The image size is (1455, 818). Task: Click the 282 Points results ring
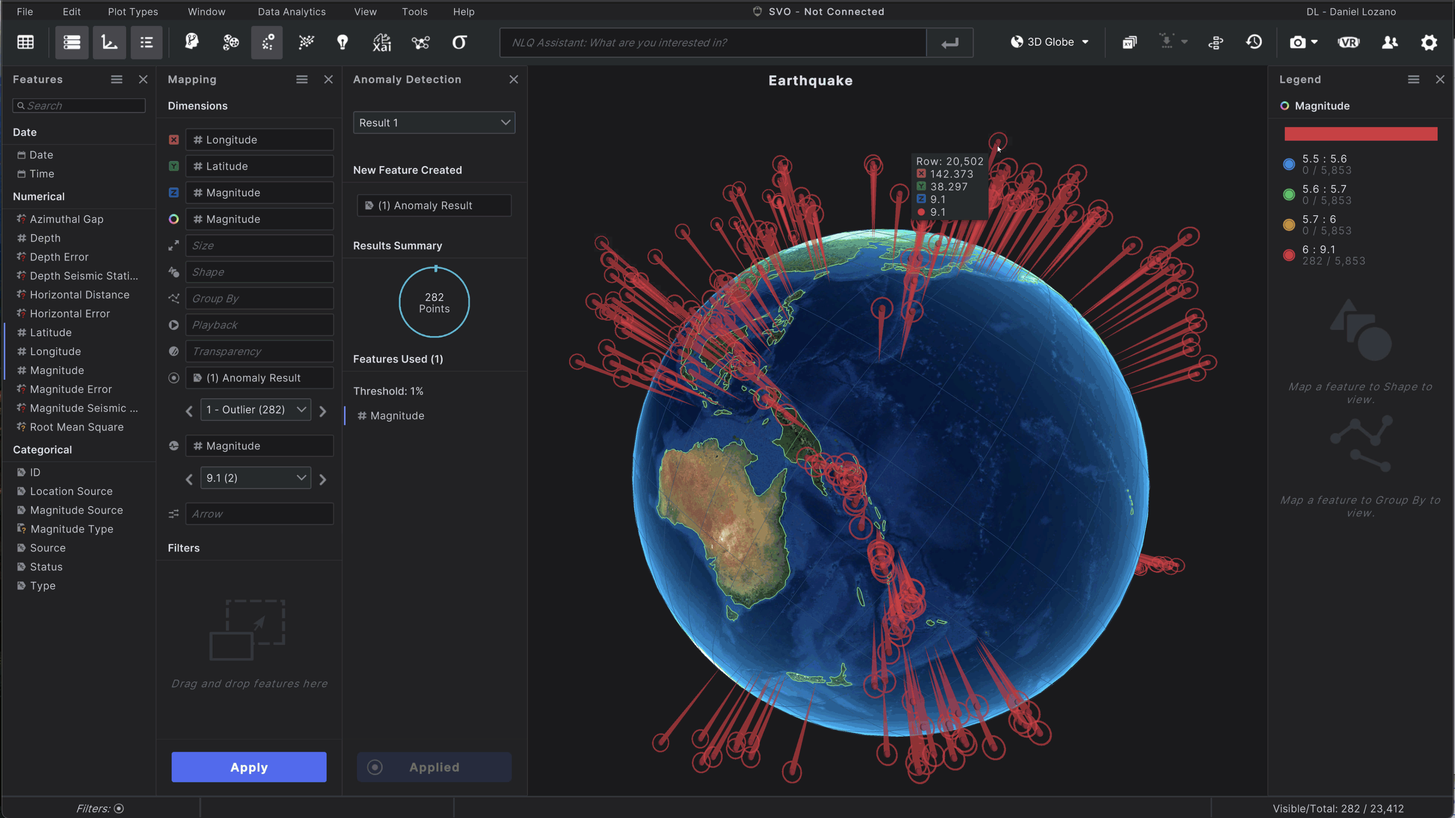point(434,302)
